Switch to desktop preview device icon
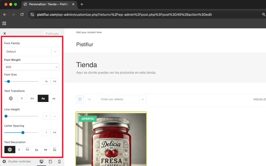The height and width of the screenshot is (166, 266). 41,161
